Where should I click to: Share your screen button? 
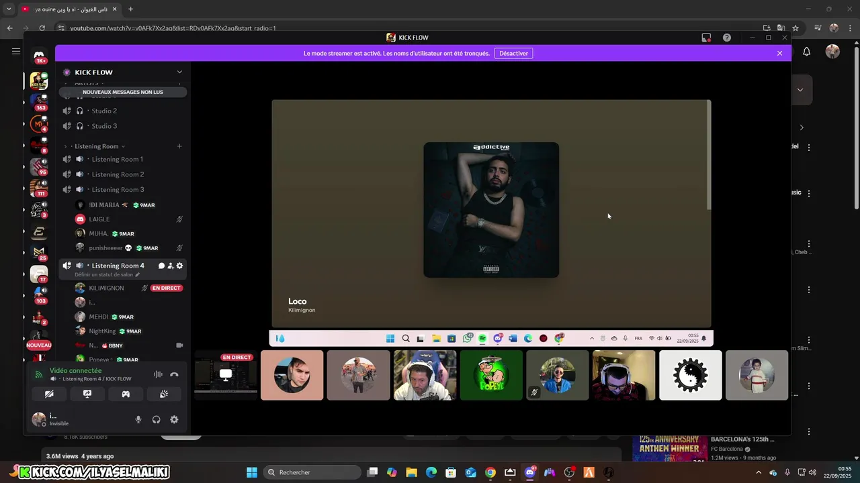point(87,394)
